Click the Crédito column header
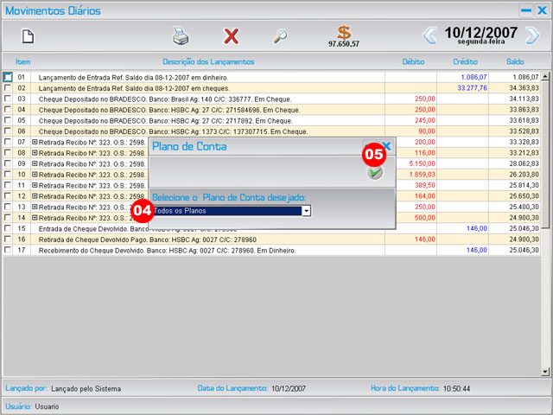This screenshot has width=553, height=415. tap(465, 62)
